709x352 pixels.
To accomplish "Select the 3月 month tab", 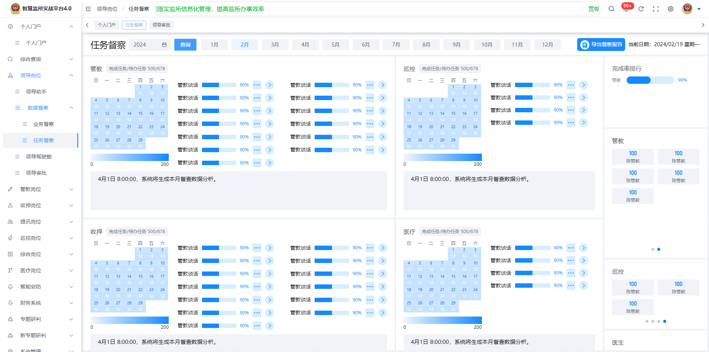I will tap(275, 45).
